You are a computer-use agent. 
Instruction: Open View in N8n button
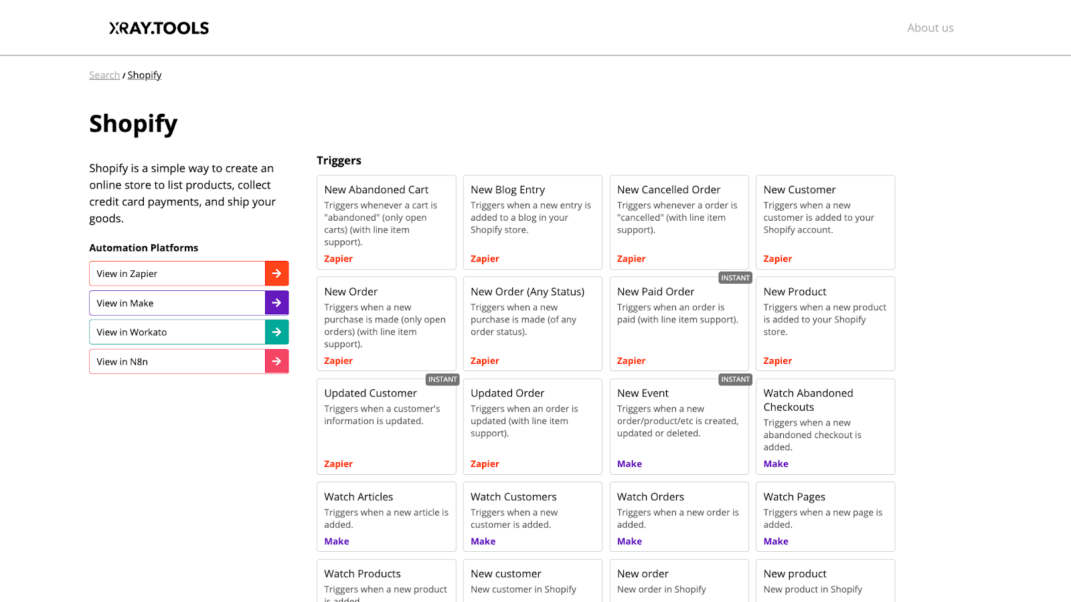click(x=189, y=361)
